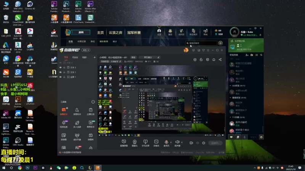The height and width of the screenshot is (171, 305).
Task: Toggle the lock on the 全屏 1 layer
Action: (64, 77)
